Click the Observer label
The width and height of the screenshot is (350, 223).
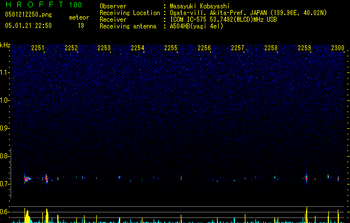[x=113, y=6]
